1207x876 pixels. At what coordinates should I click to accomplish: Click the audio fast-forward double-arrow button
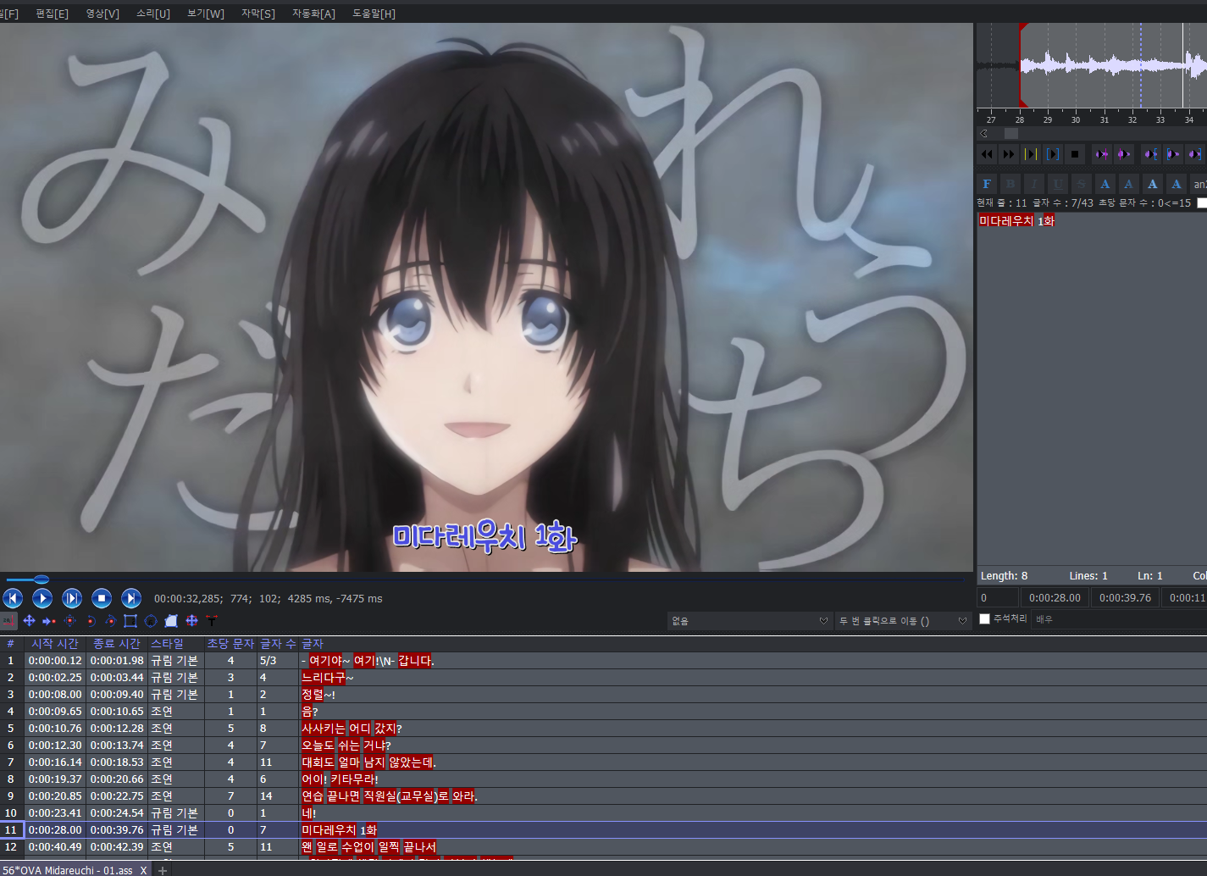coord(1008,154)
